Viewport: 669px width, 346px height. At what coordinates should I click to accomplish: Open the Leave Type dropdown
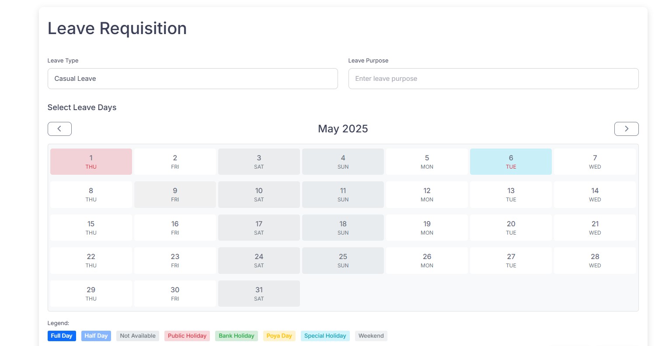[192, 79]
